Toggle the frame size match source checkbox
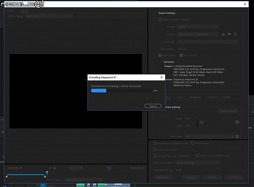Image resolution: width=254 pixels, height=187 pixels. tap(237, 122)
